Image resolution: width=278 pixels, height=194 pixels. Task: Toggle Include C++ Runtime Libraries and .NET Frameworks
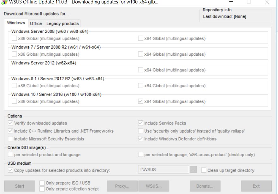10,131
